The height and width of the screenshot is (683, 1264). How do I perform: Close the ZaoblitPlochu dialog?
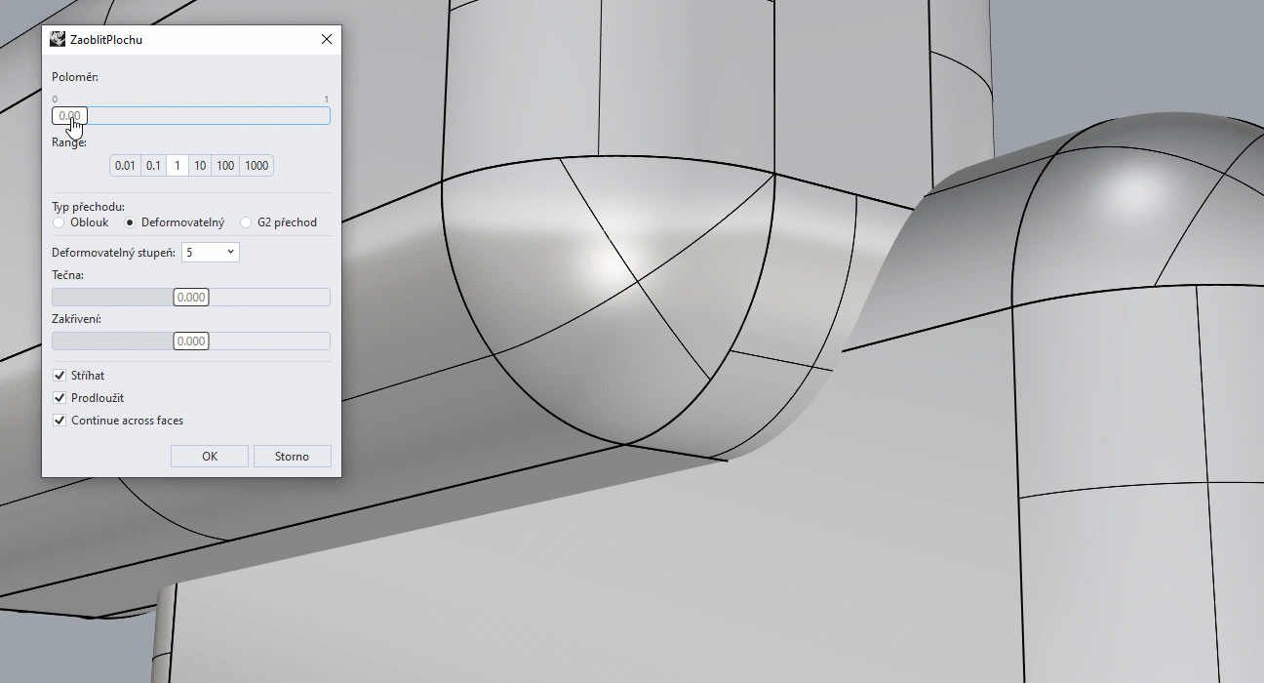point(327,40)
